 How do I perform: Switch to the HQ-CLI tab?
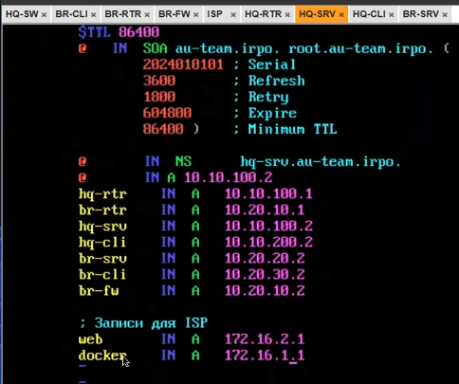pos(373,14)
